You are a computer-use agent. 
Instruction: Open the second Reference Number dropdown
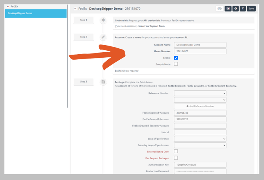200,100
